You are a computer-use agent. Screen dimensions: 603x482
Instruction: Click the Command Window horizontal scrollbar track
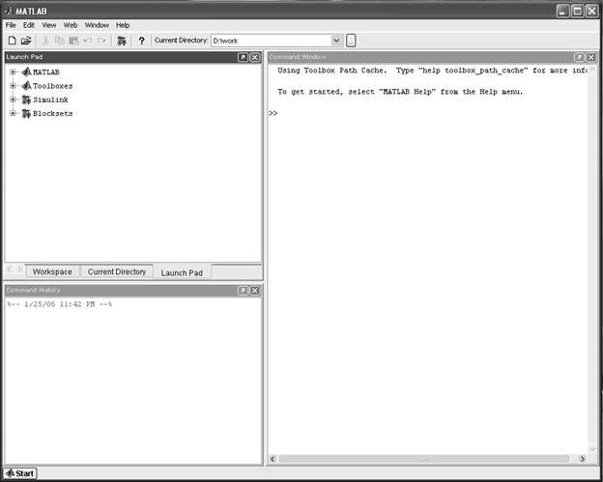point(424,459)
